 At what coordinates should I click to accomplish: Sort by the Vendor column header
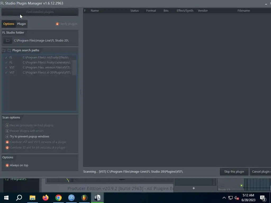point(203,11)
